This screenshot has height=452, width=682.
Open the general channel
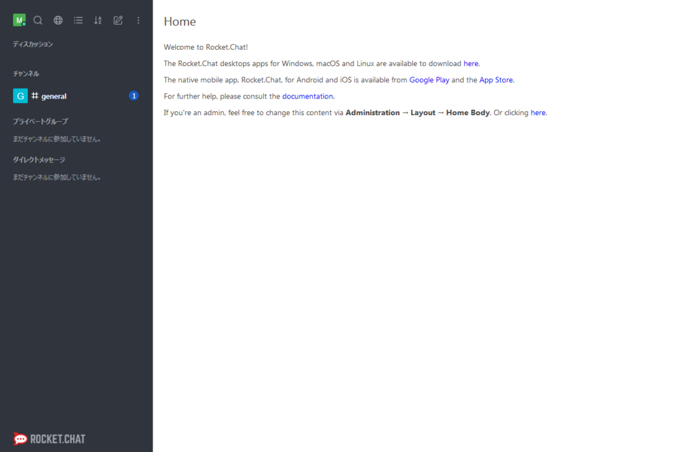pos(54,97)
